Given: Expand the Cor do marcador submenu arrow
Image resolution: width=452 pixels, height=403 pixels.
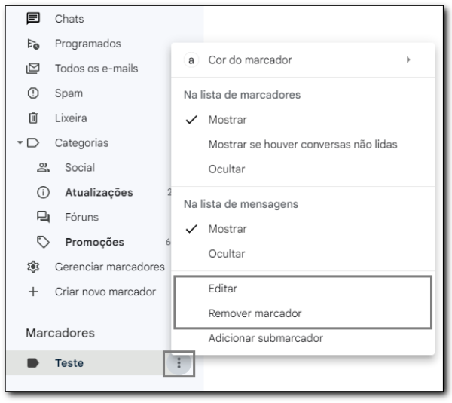Looking at the screenshot, I should click(x=408, y=60).
